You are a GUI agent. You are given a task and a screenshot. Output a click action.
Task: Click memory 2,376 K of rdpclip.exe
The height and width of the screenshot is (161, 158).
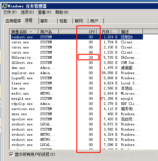111,104
